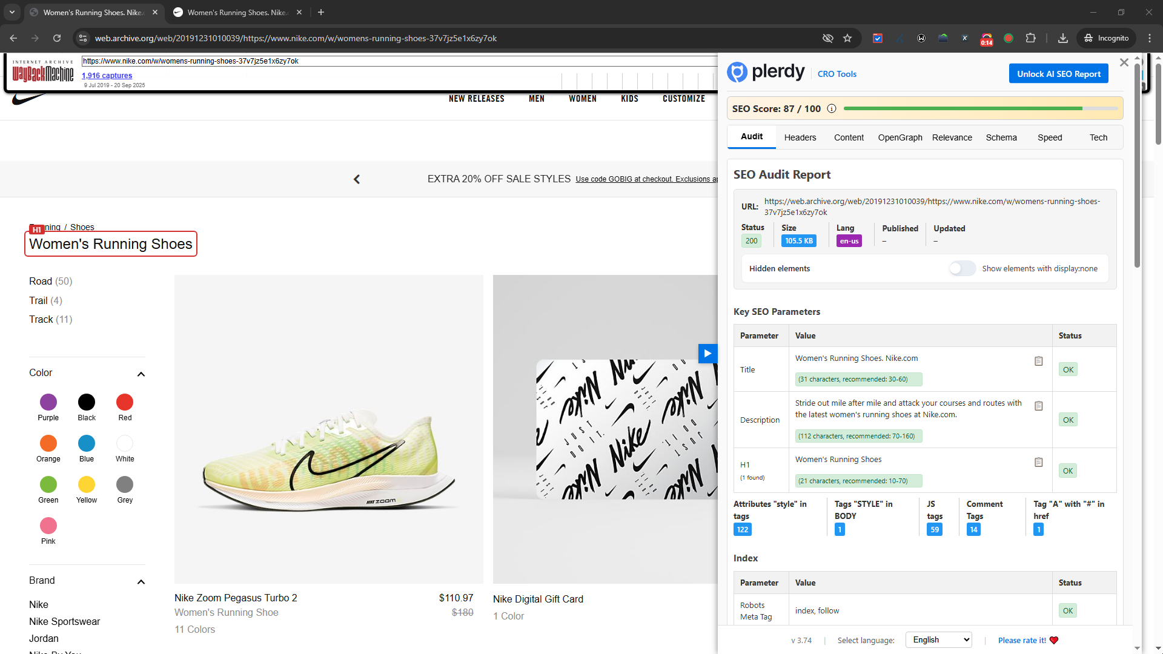Open the Select language dropdown
Viewport: 1163px width, 654px height.
[938, 639]
